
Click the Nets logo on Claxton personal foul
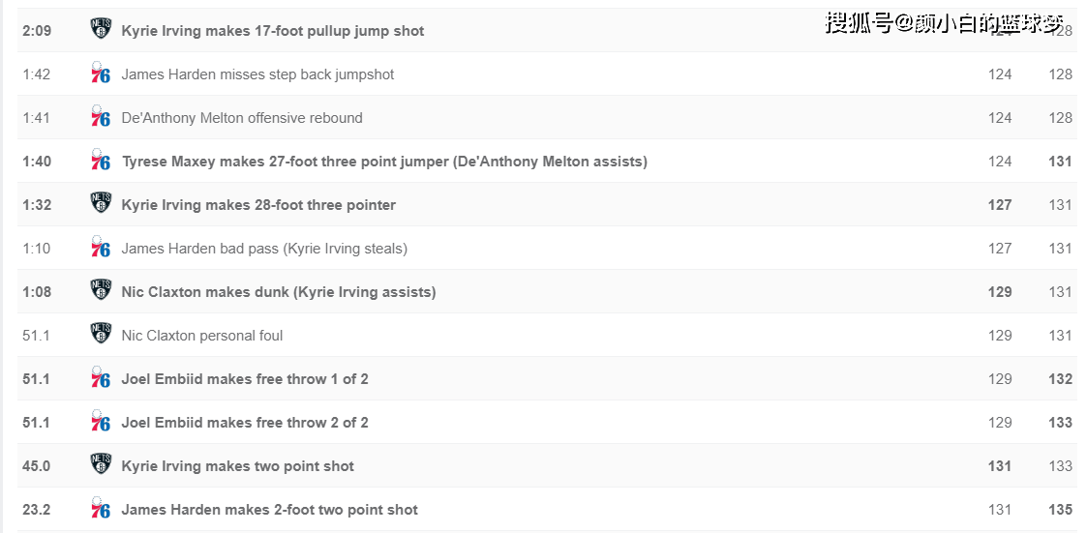[101, 334]
